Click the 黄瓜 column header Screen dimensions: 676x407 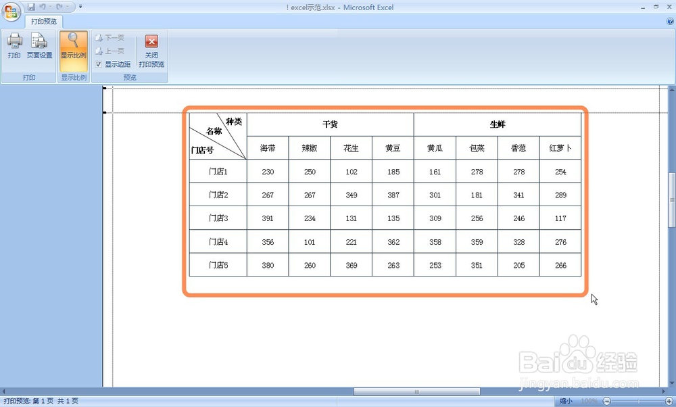tap(435, 148)
